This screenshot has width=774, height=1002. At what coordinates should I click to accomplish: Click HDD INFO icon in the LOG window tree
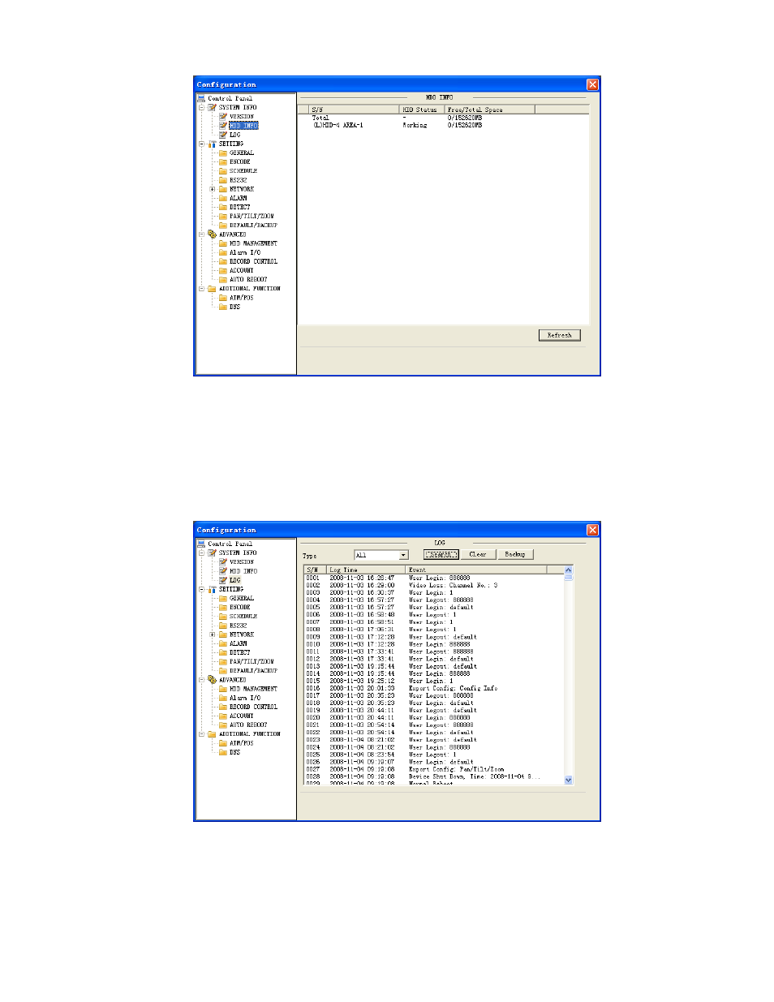point(223,571)
